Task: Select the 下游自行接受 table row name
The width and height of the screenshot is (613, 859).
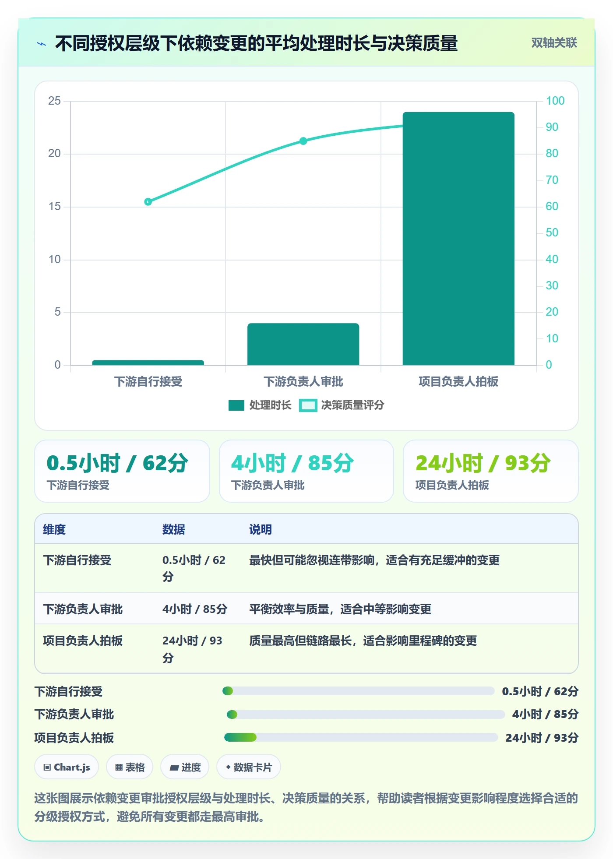Action: (x=77, y=560)
